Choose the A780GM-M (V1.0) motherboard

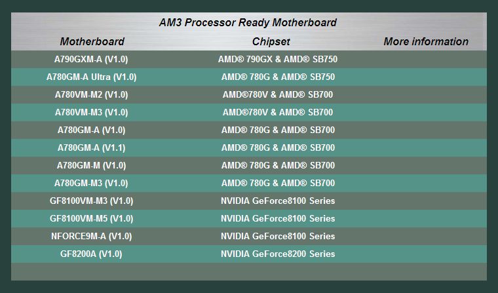click(x=91, y=166)
